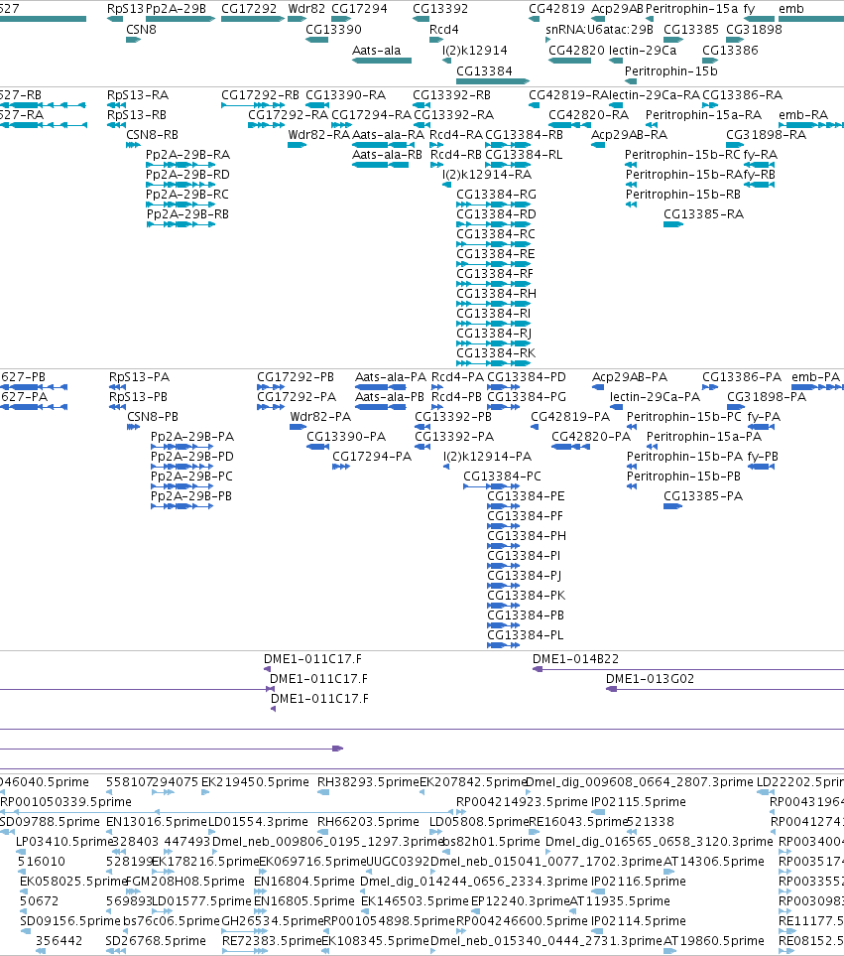The width and height of the screenshot is (844, 956).
Task: Select the CG42819-PA protein label
Action: 570,416
